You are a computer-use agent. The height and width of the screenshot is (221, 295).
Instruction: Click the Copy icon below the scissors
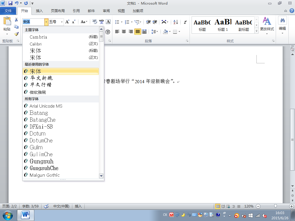tap(16, 27)
